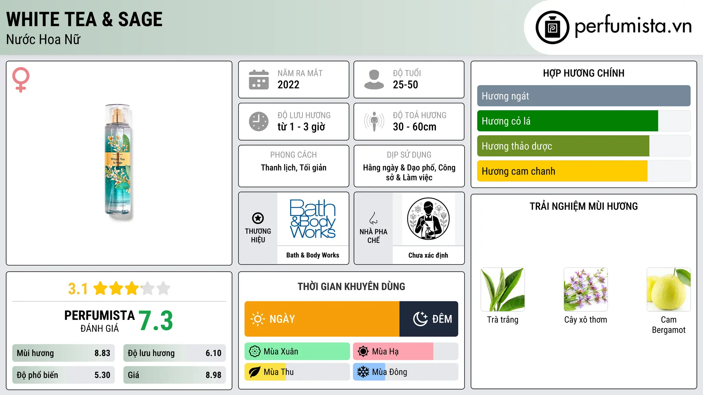703x395 pixels.
Task: Click the Độ lưu hương score 6.10
Action: click(x=214, y=353)
